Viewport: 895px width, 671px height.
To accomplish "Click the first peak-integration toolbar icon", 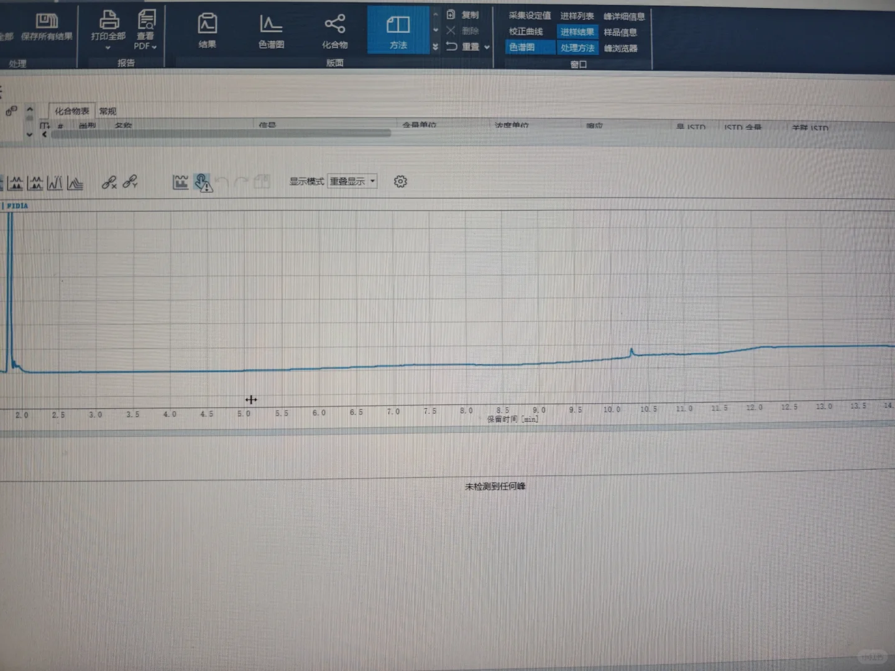I will [16, 183].
